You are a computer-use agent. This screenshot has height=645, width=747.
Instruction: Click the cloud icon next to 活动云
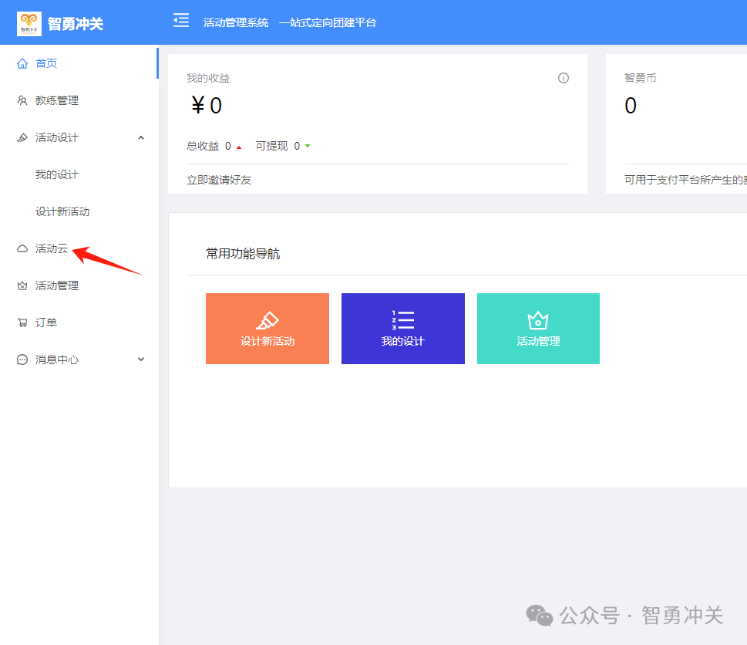tap(24, 248)
